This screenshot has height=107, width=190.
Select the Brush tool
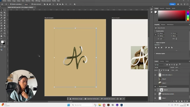[x=1, y=21]
